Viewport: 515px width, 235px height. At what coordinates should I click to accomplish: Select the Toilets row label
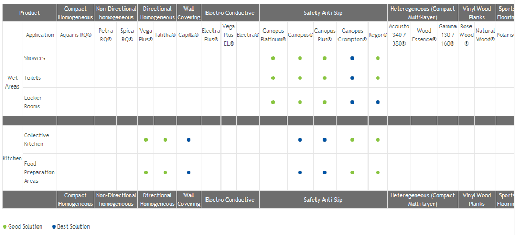tap(33, 78)
